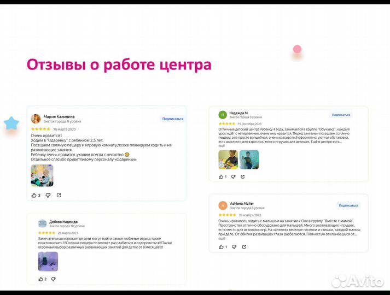Click the name Мария Калинина

pyautogui.click(x=59, y=116)
